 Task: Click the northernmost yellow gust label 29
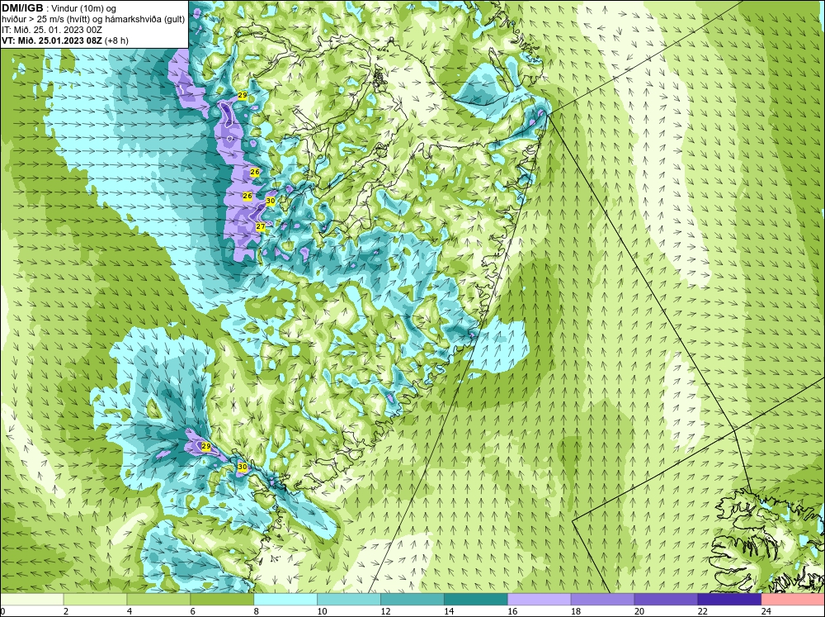pyautogui.click(x=242, y=95)
